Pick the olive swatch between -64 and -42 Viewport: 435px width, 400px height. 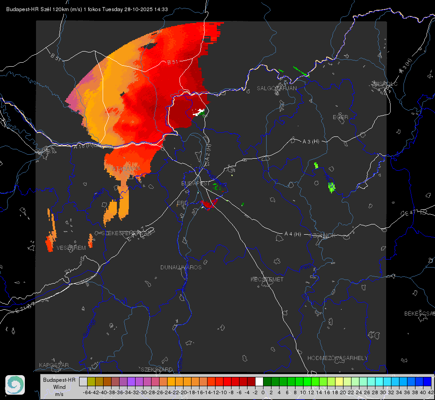click(x=91, y=381)
